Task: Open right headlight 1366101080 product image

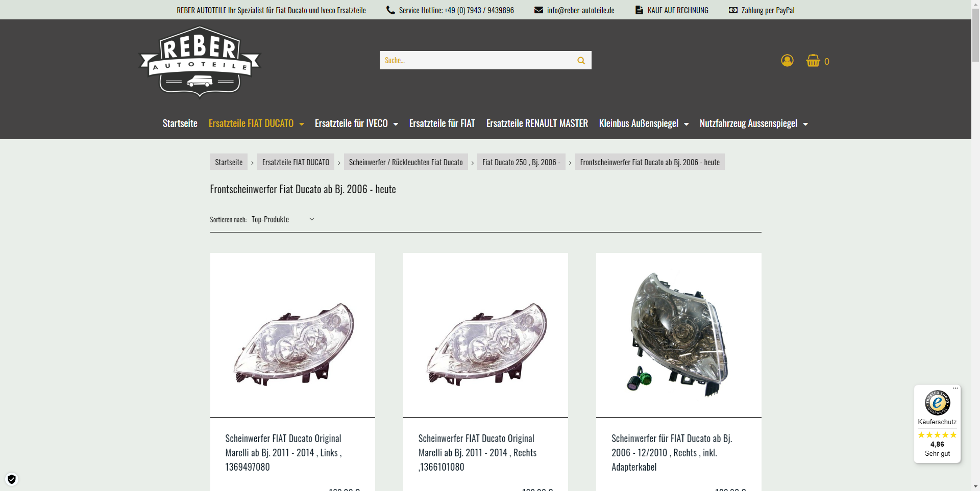Action: pos(485,335)
